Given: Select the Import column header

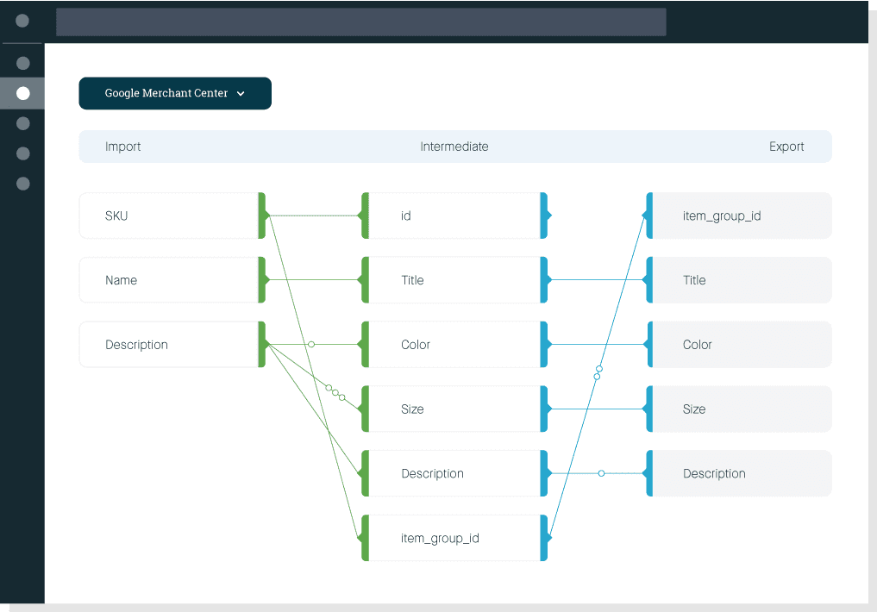Looking at the screenshot, I should pyautogui.click(x=122, y=147).
